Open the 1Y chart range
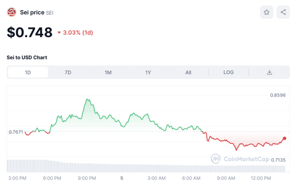Image resolution: width=297 pixels, height=185 pixels. click(x=148, y=72)
